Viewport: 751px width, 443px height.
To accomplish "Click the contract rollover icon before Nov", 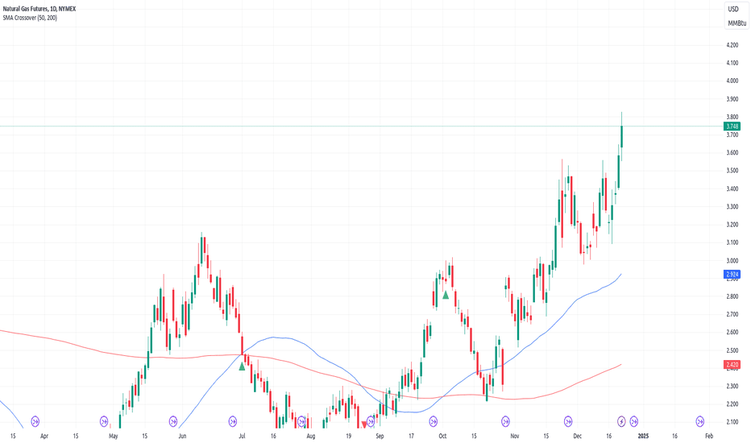I will pos(505,421).
